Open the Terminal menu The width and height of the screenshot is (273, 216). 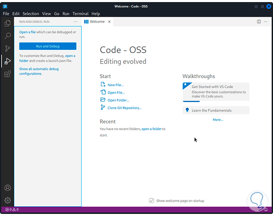pos(80,14)
